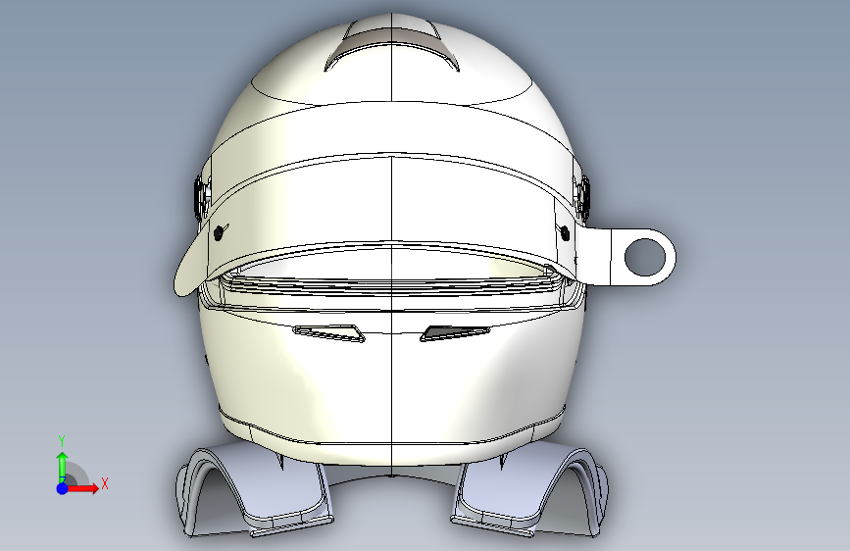The height and width of the screenshot is (551, 850).
Task: Select the circular hole in the visor tab
Action: pos(644,257)
